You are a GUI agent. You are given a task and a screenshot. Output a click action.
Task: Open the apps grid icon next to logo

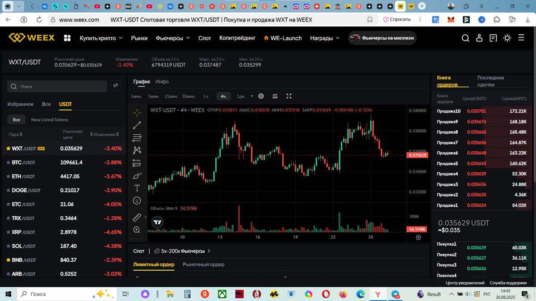[x=67, y=38]
